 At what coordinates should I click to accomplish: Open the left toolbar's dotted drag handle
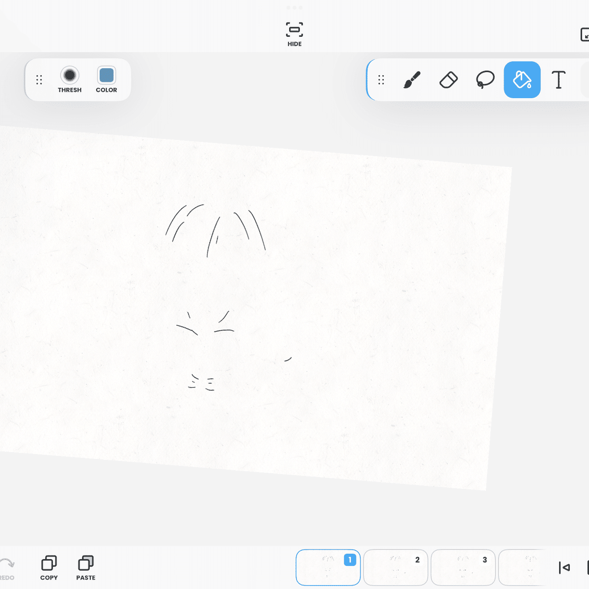39,80
